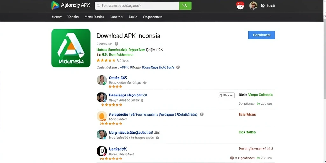Screen dimensions: 326x163
Task: Open the Uanlre APK title link
Action: point(118,149)
